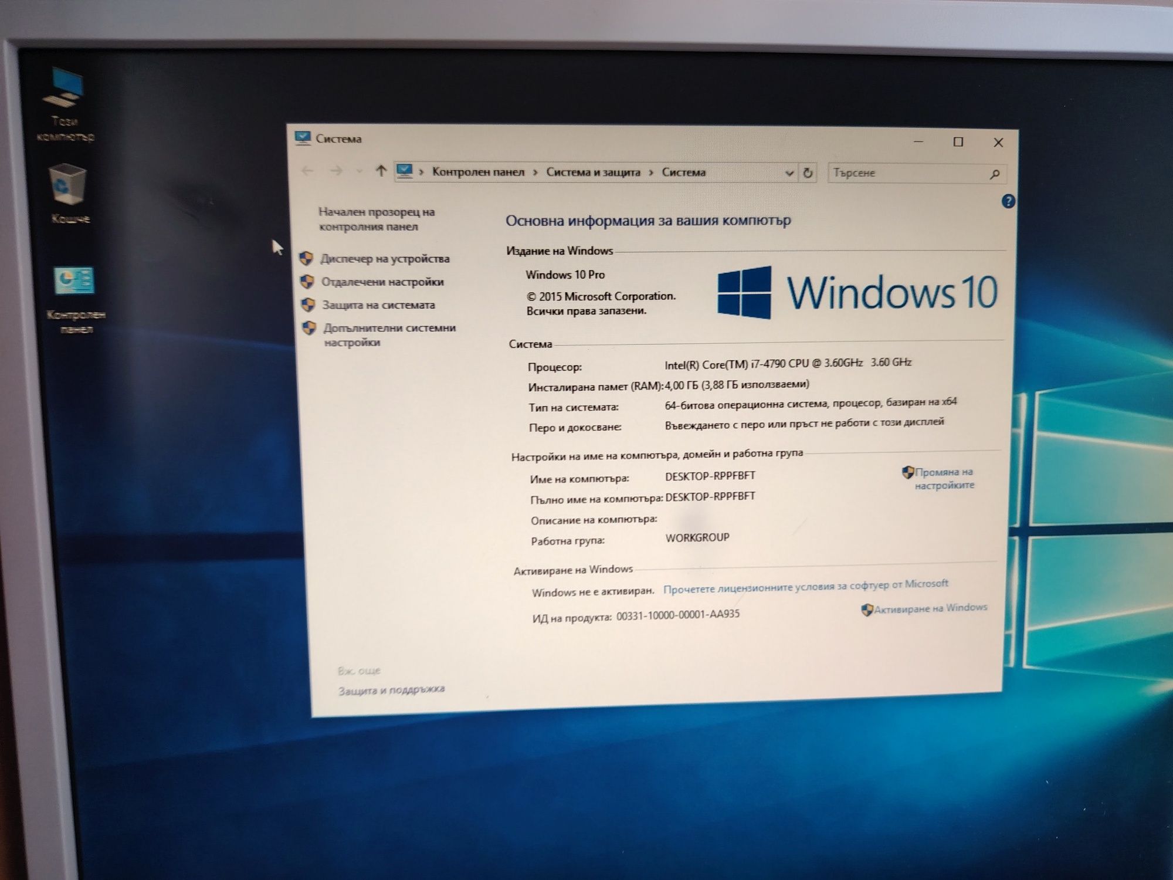The height and width of the screenshot is (880, 1173).
Task: Click the Windows 10 logo
Action: pos(857,292)
